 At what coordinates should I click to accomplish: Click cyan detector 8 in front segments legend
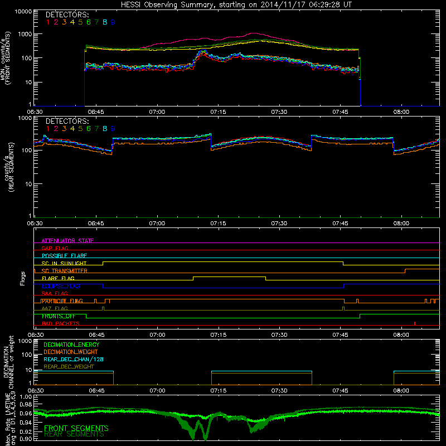[105, 22]
